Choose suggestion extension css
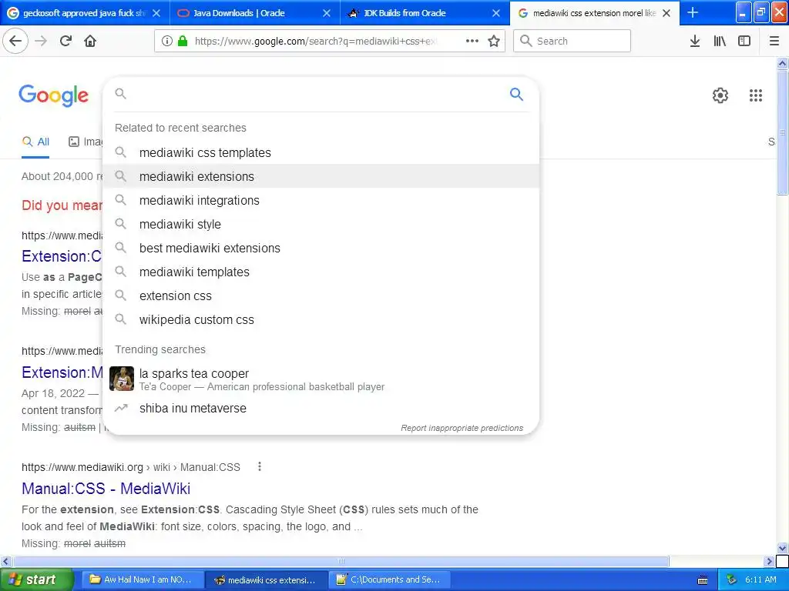This screenshot has height=591, width=789. (x=321, y=296)
